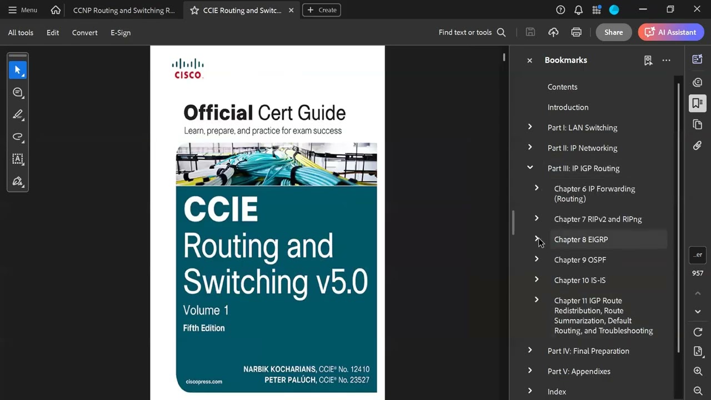This screenshot has height=400, width=711.
Task: Expand Chapter 10 IS-IS bookmark
Action: (x=537, y=279)
